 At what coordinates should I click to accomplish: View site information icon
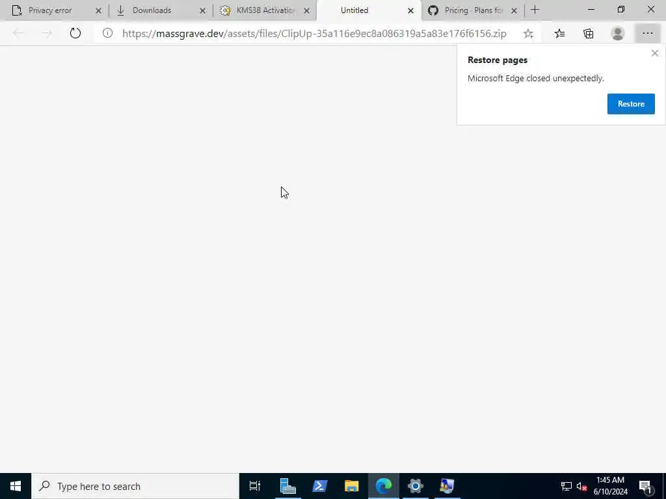click(107, 33)
